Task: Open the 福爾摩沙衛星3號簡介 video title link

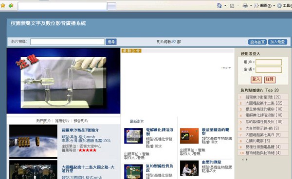Action: [x=80, y=130]
